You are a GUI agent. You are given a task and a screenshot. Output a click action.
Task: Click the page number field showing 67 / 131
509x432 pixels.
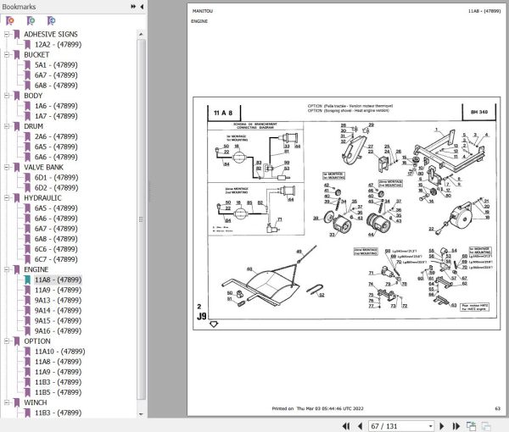[x=398, y=426]
